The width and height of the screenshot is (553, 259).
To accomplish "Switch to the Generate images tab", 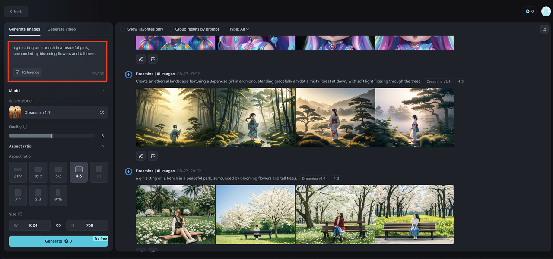I will [x=25, y=29].
